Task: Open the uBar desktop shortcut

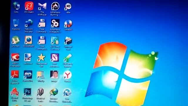Action: pyautogui.click(x=68, y=6)
